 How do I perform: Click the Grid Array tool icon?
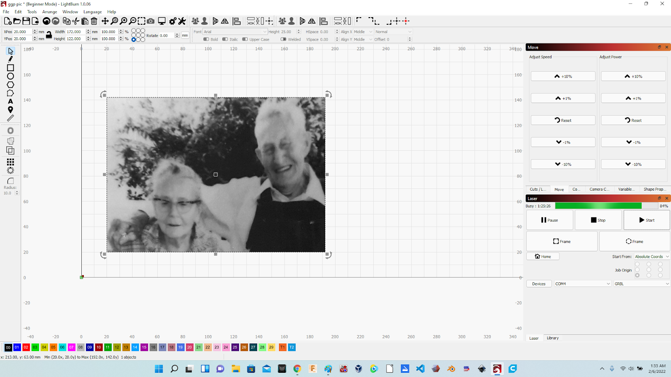(x=10, y=162)
